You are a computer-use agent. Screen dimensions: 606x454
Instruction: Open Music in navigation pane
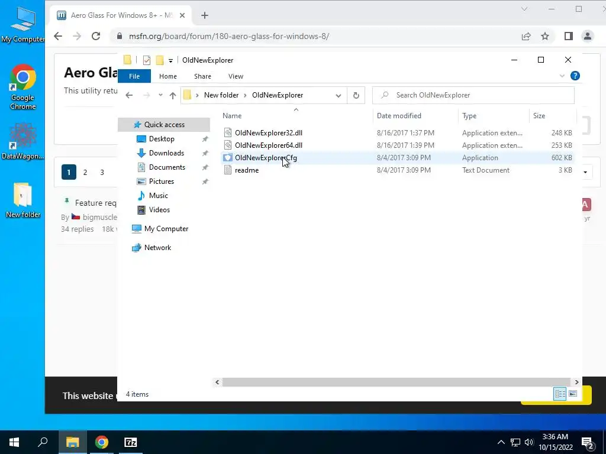(158, 196)
